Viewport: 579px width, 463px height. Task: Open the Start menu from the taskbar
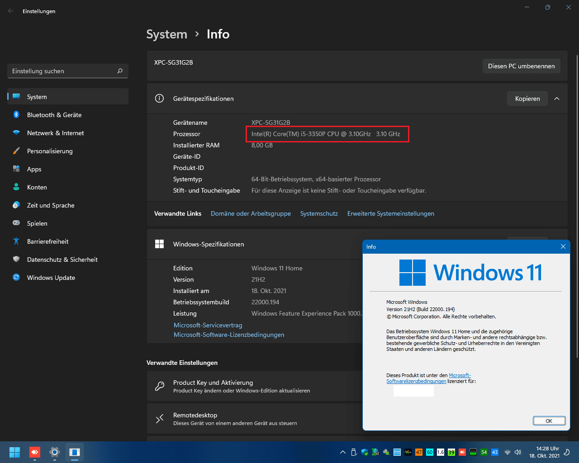point(14,452)
